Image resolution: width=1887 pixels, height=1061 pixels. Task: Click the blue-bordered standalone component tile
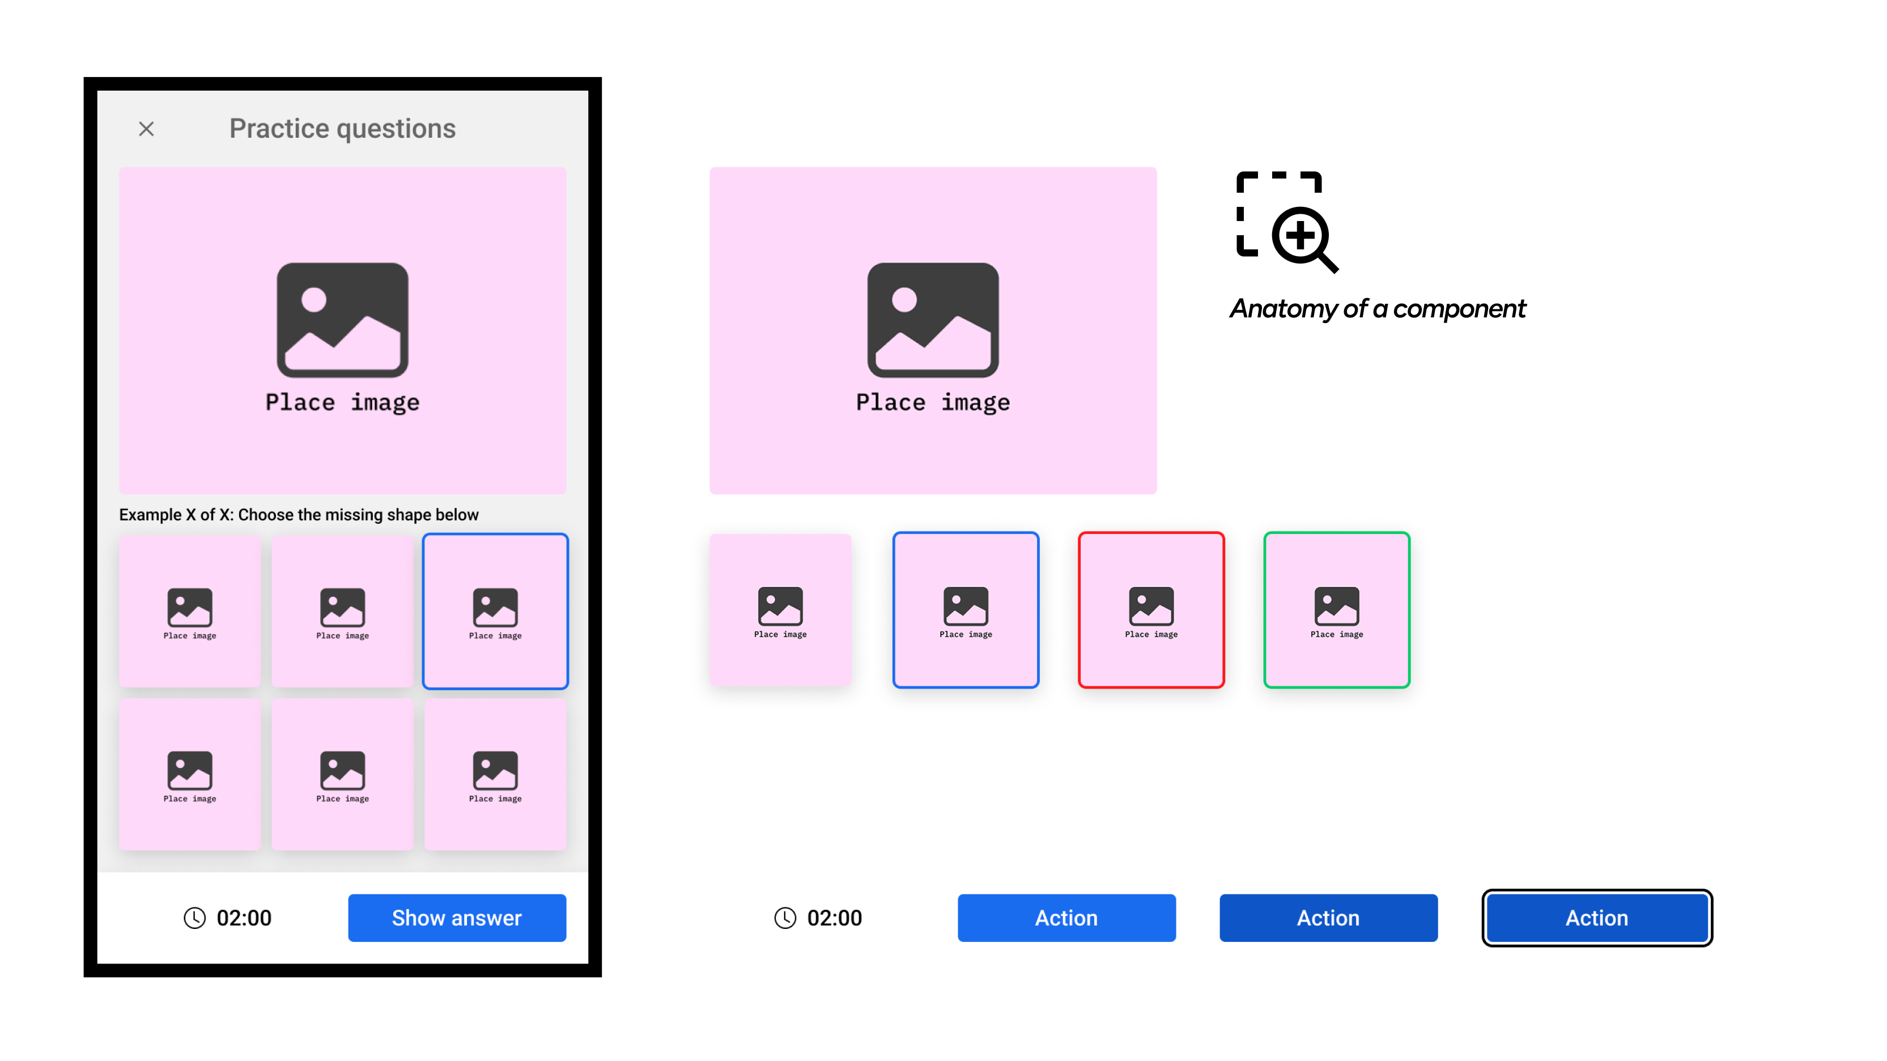[966, 610]
